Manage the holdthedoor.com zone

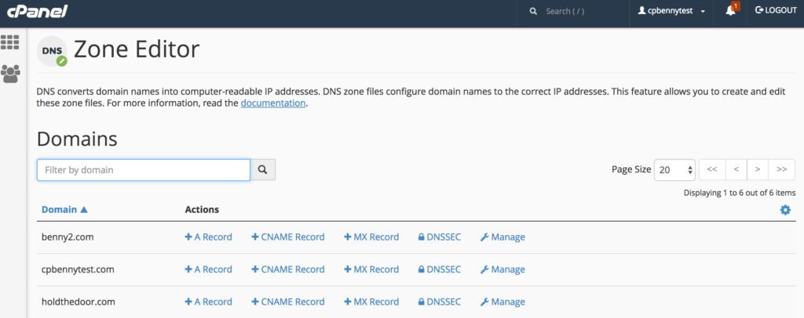(x=502, y=302)
